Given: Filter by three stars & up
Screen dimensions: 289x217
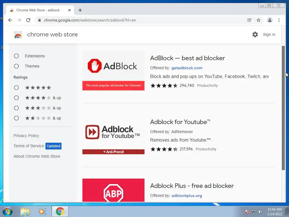Looking at the screenshot, I should coord(16,108).
